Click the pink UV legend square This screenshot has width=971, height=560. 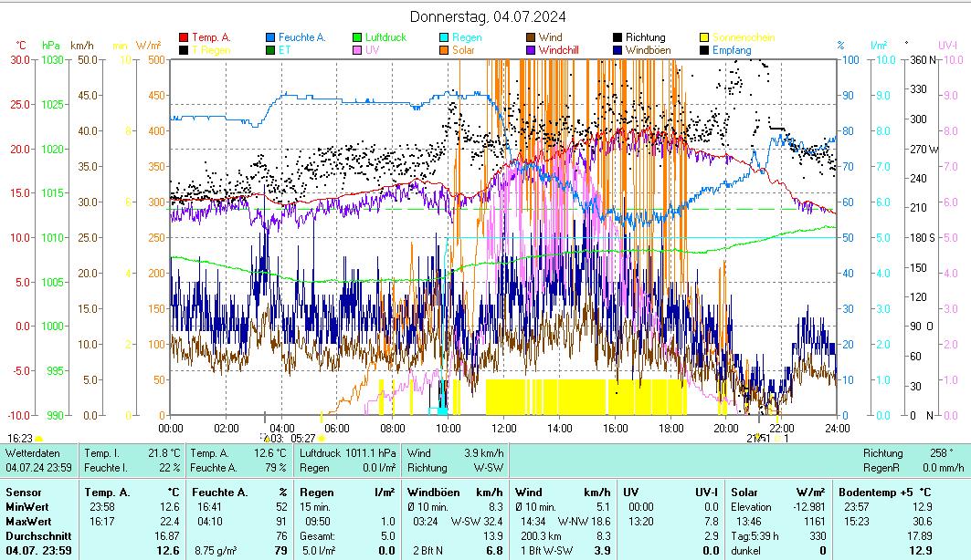coord(357,50)
